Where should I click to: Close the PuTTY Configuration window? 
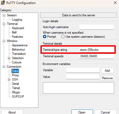115,3
